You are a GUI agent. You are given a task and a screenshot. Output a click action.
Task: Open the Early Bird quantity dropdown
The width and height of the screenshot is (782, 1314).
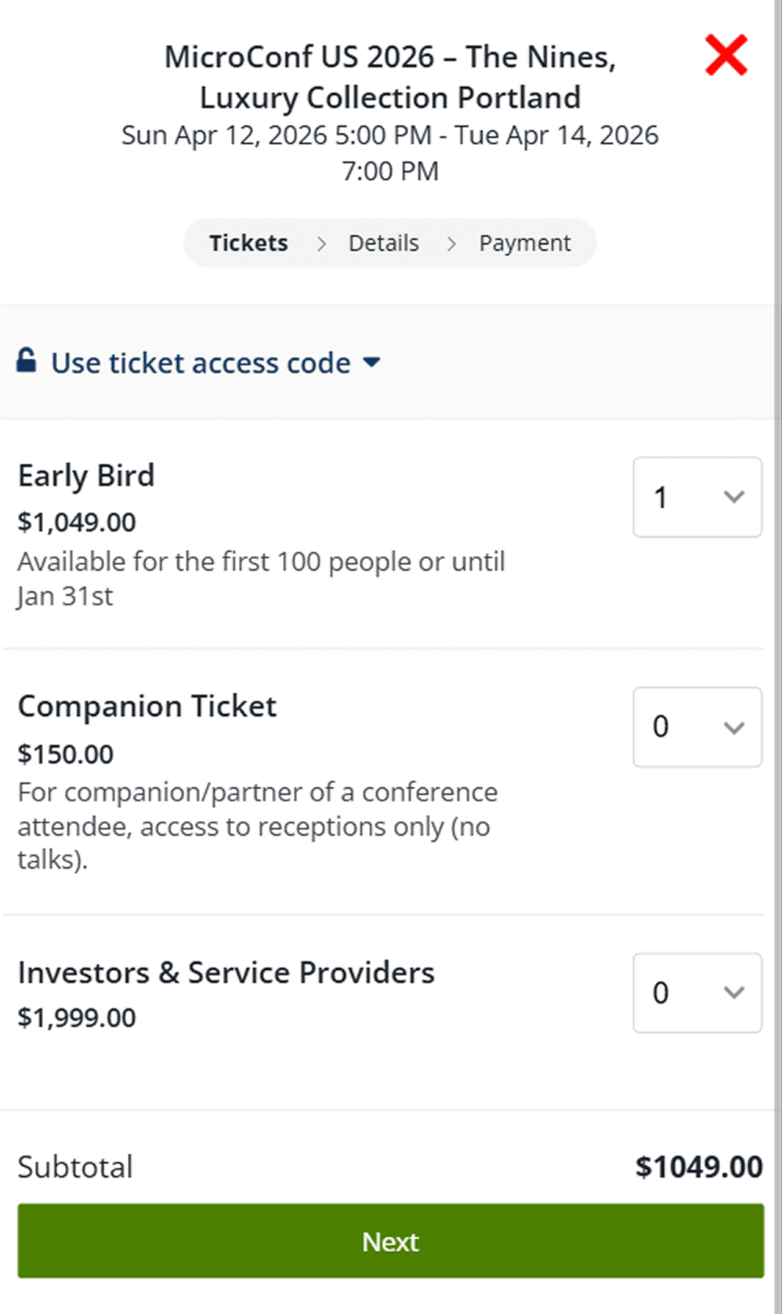pyautogui.click(x=697, y=497)
